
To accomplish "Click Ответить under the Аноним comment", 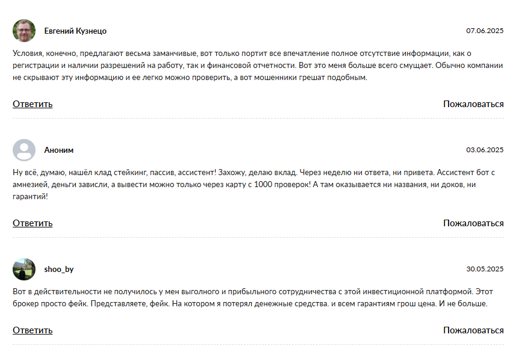I will click(x=33, y=223).
